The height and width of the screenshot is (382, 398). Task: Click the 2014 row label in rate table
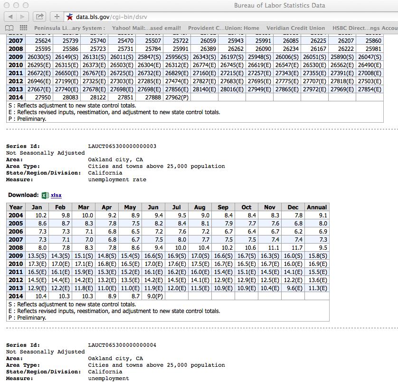pyautogui.click(x=16, y=296)
